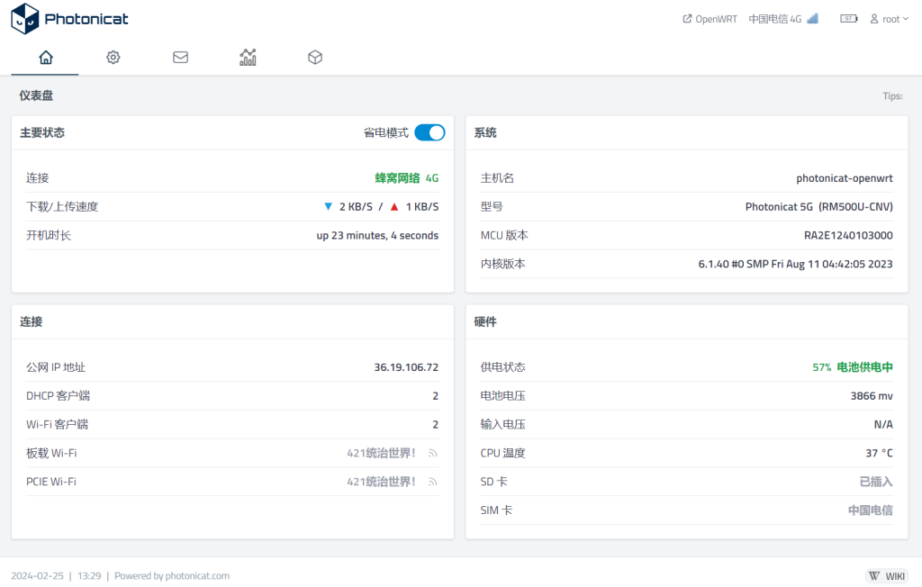This screenshot has height=587, width=922.
Task: Click the 板载 Wi-Fi network name
Action: point(381,453)
